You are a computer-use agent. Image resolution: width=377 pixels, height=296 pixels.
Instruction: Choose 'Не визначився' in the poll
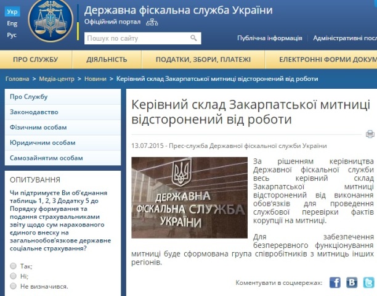click(x=13, y=286)
